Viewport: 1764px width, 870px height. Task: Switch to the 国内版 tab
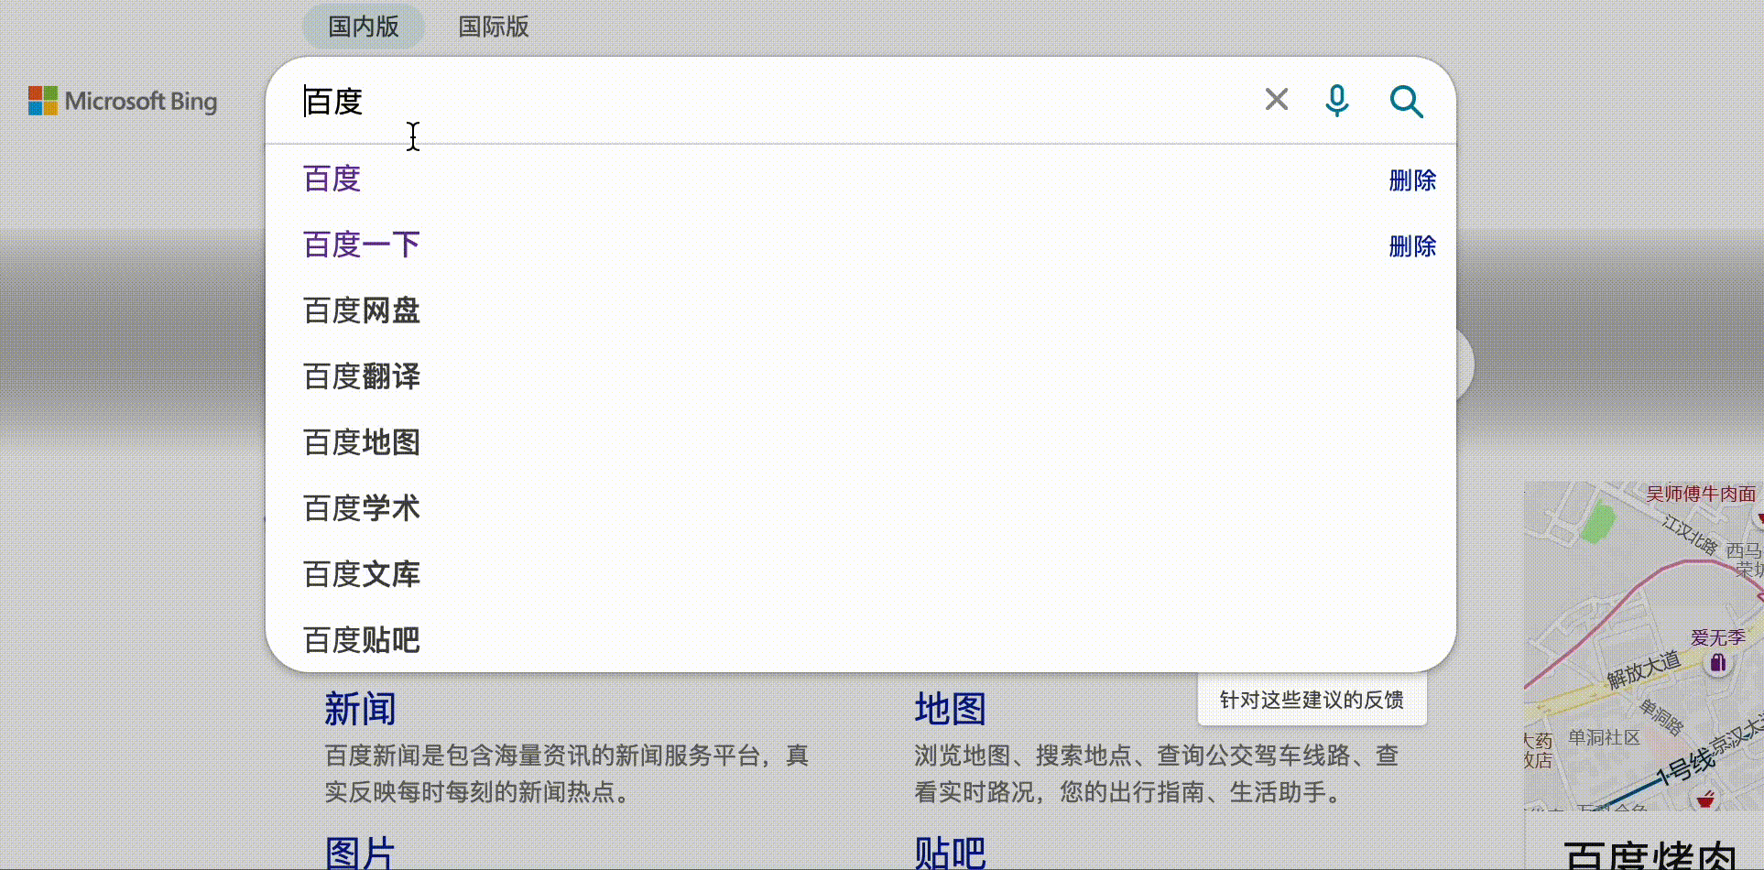point(364,27)
